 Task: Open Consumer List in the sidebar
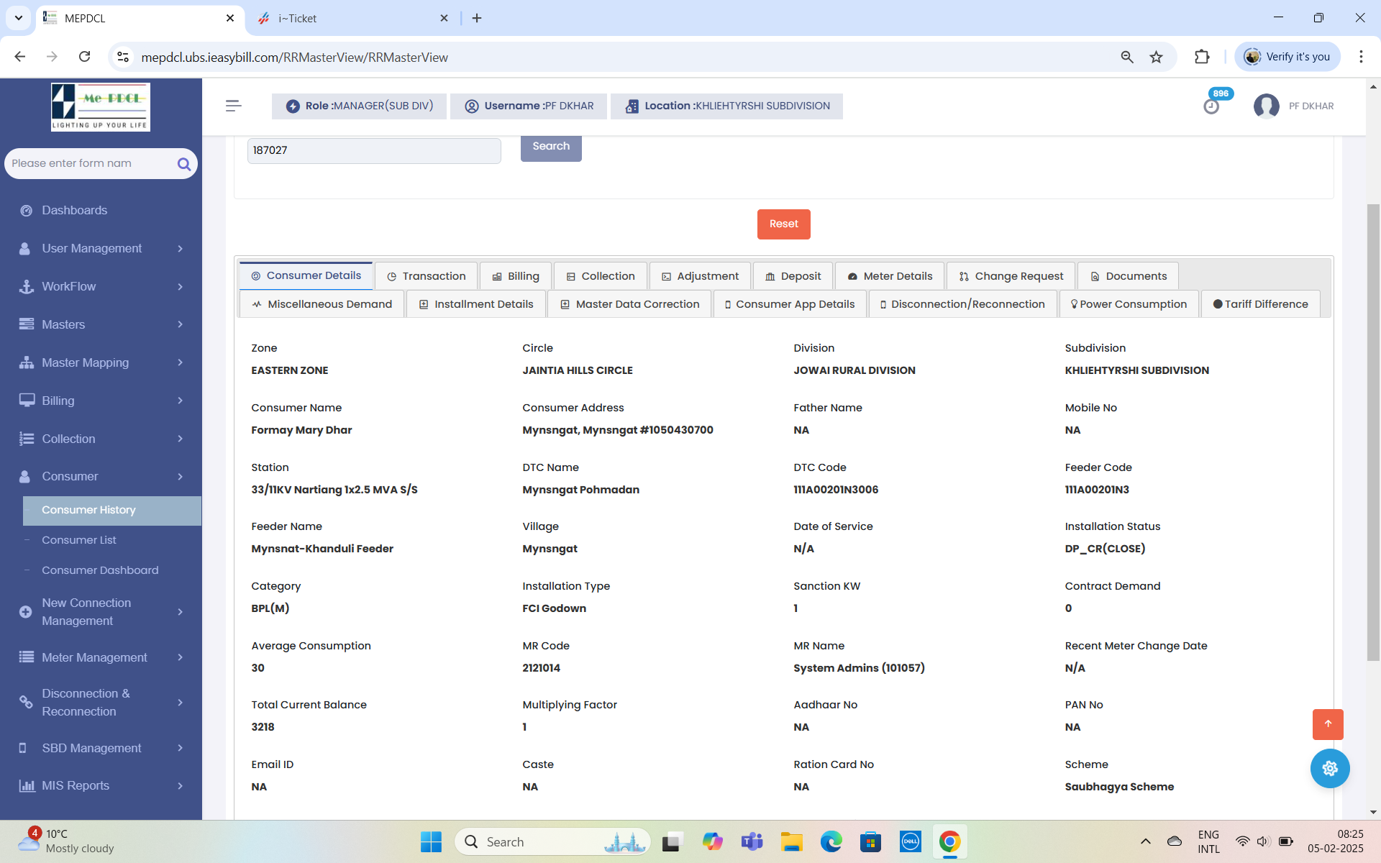(79, 540)
